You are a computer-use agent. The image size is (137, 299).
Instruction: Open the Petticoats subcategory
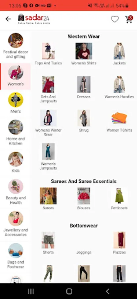click(x=119, y=199)
